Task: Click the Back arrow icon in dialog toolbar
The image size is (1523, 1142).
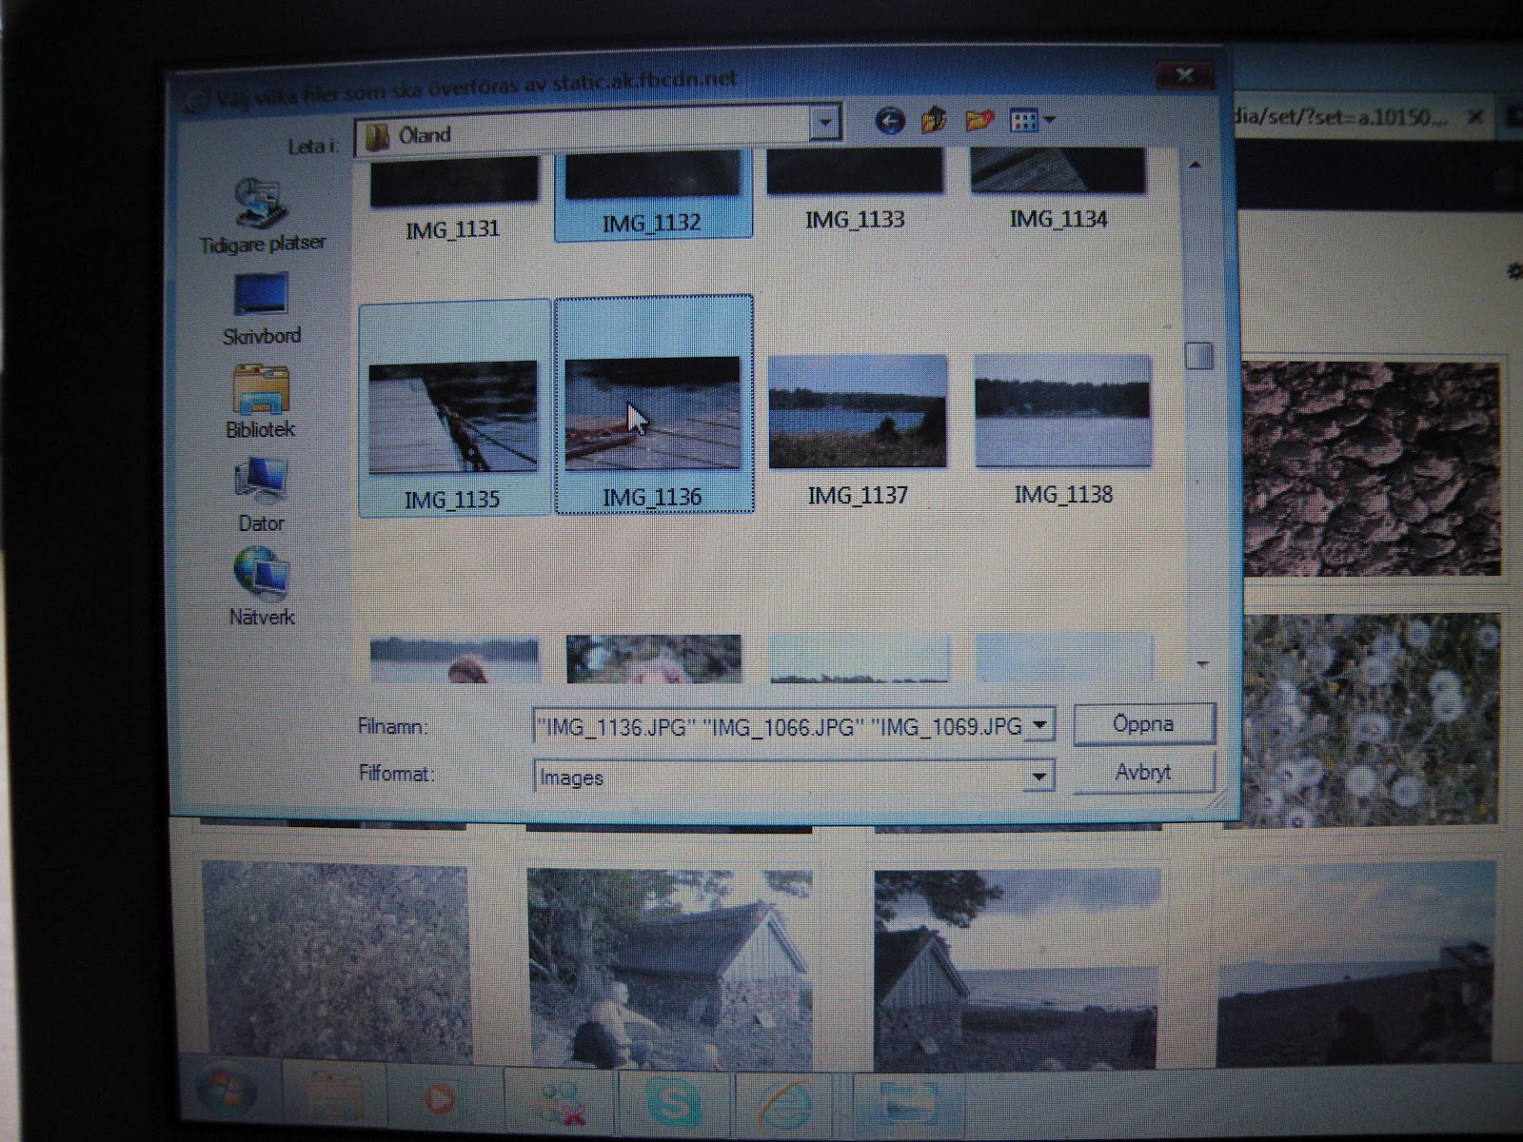Action: 889,121
